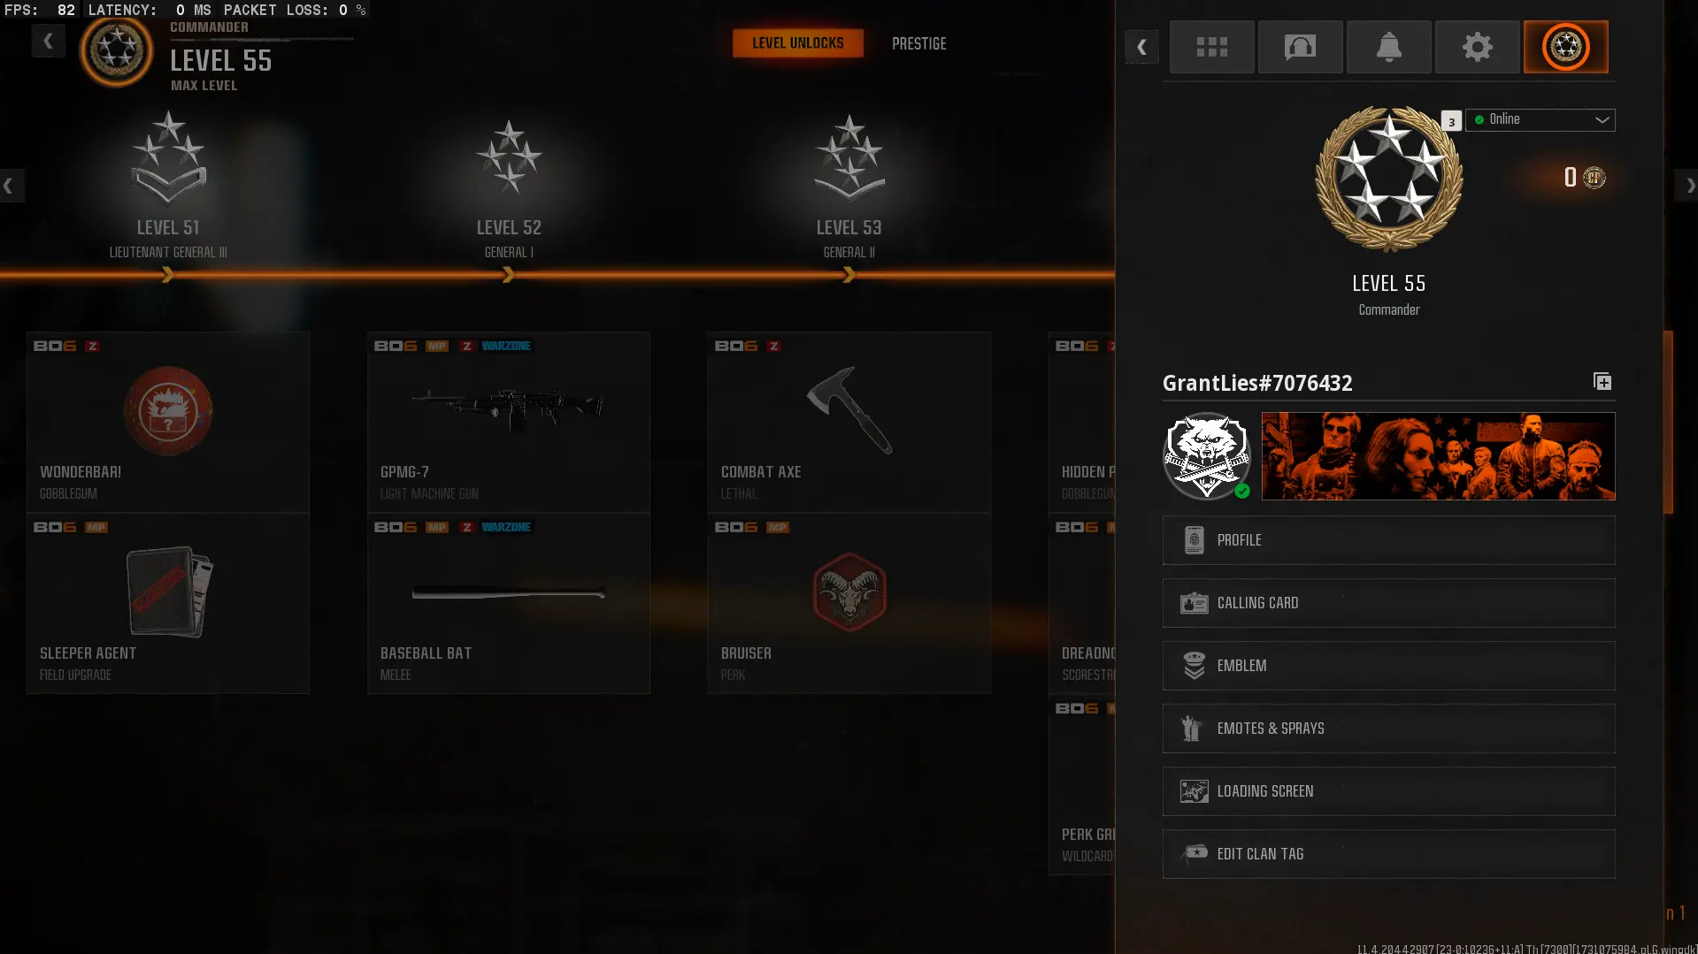The image size is (1698, 954).
Task: Go back using top-left arrow
Action: click(48, 41)
